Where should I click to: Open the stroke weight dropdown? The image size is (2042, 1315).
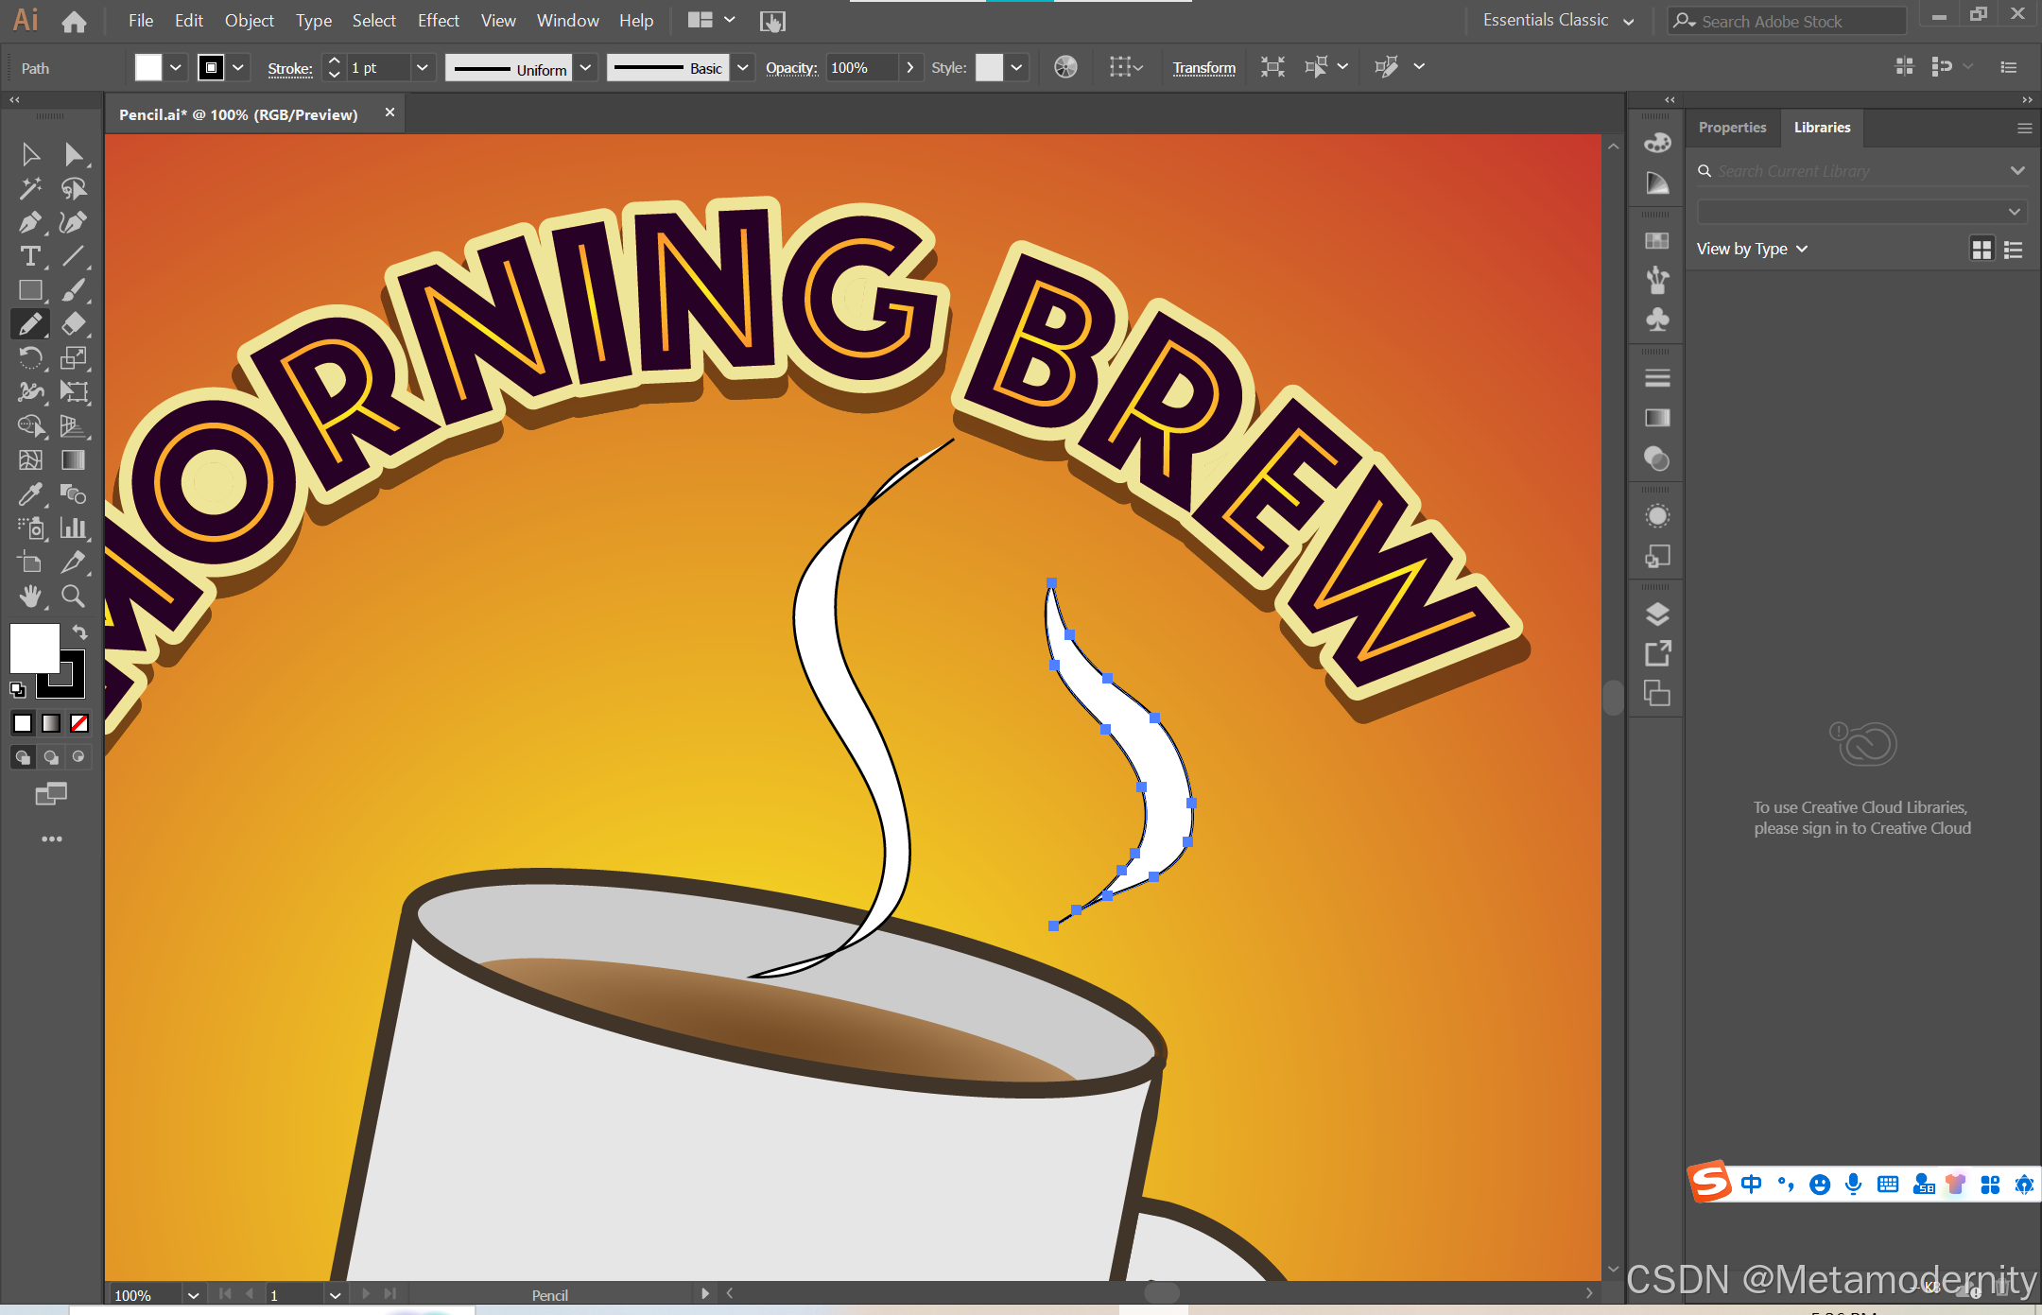click(x=422, y=68)
